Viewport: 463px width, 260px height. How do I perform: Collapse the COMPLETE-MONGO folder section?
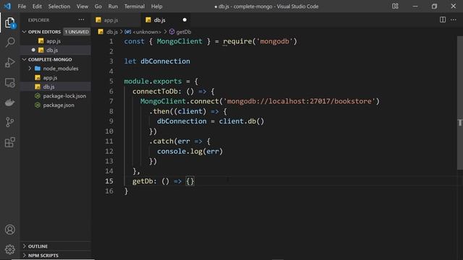[24, 59]
